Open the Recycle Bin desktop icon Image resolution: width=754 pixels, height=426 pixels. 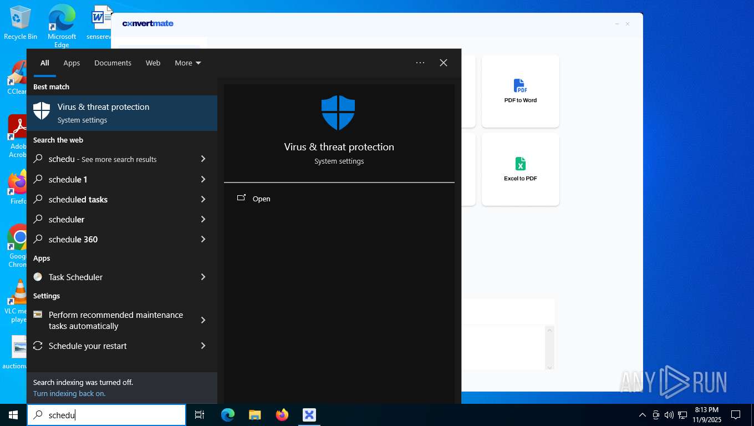click(x=21, y=22)
